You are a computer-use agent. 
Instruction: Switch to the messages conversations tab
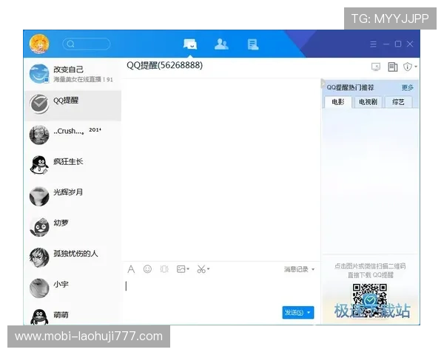190,44
